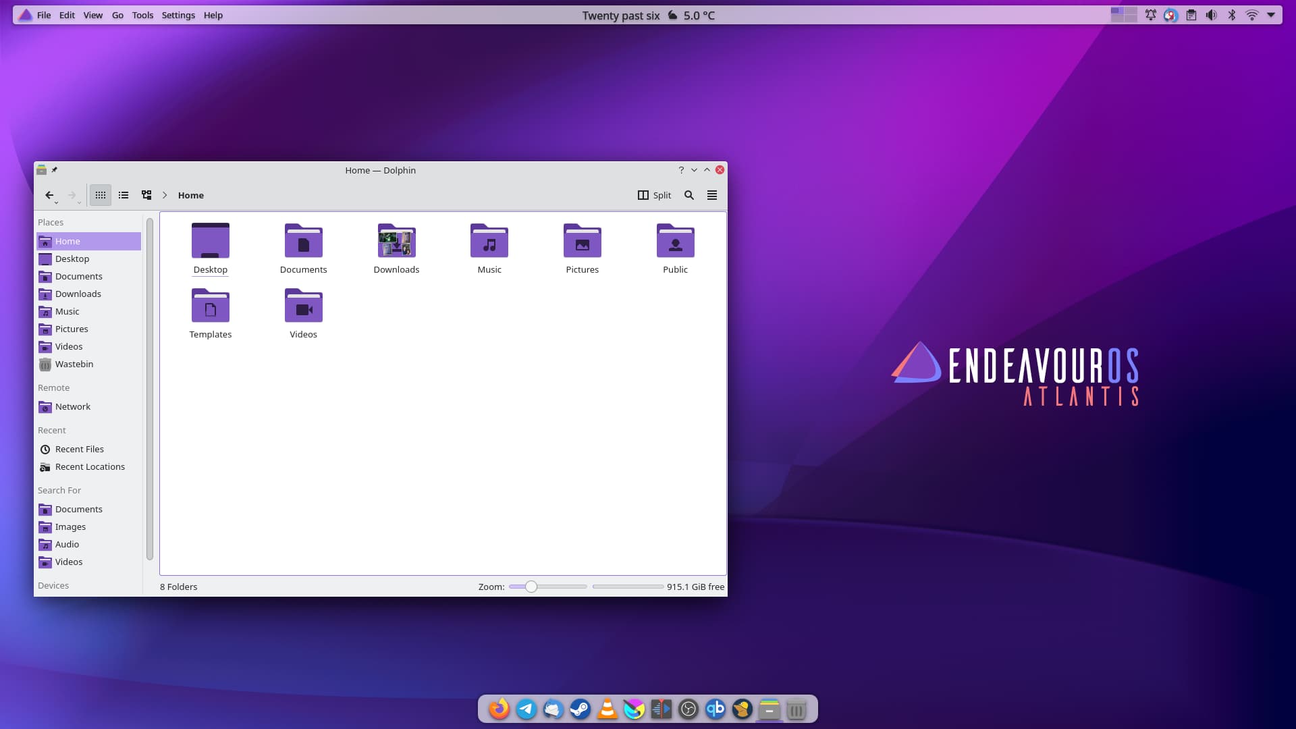The image size is (1296, 729).
Task: Open Recent Locations in sidebar
Action: point(88,466)
